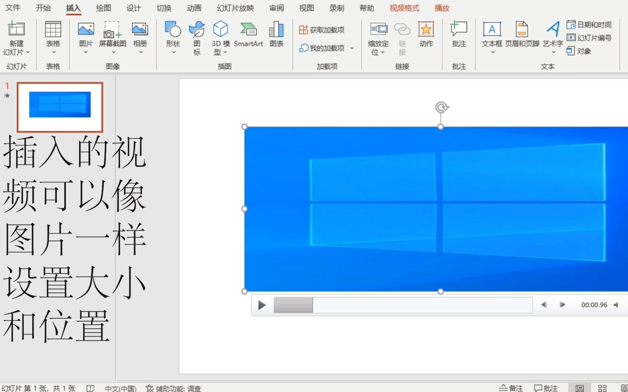Screen dimensions: 628x392
Task: Switch to the Transitions (切换) tab
Action: 164,8
